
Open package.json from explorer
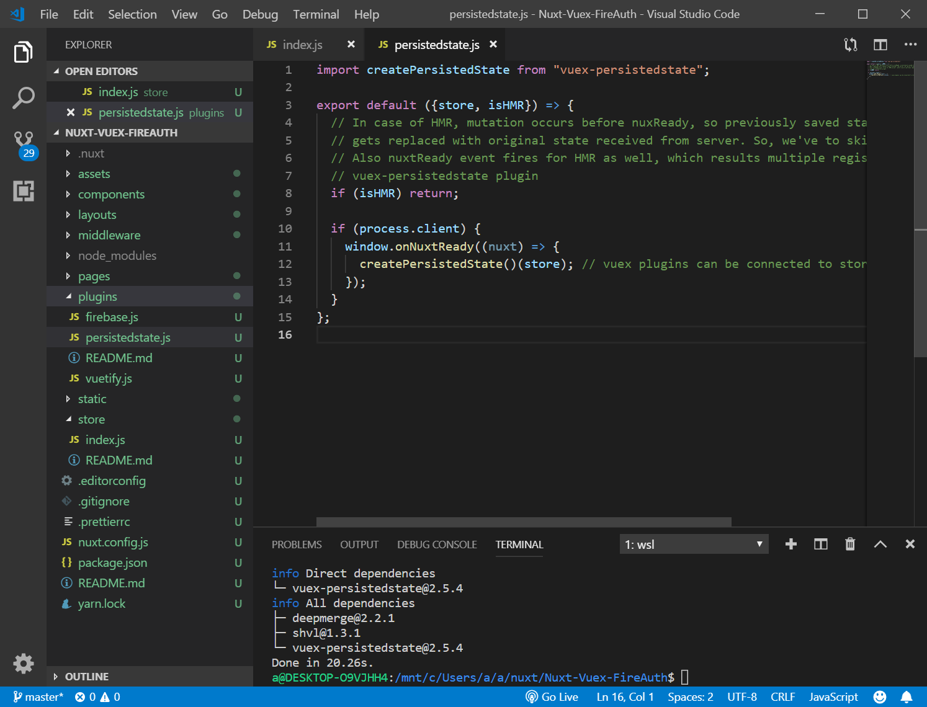click(150, 562)
